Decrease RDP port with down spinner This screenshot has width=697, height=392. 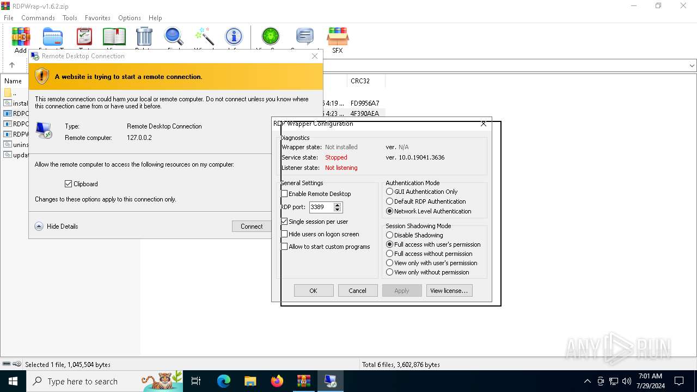click(338, 210)
